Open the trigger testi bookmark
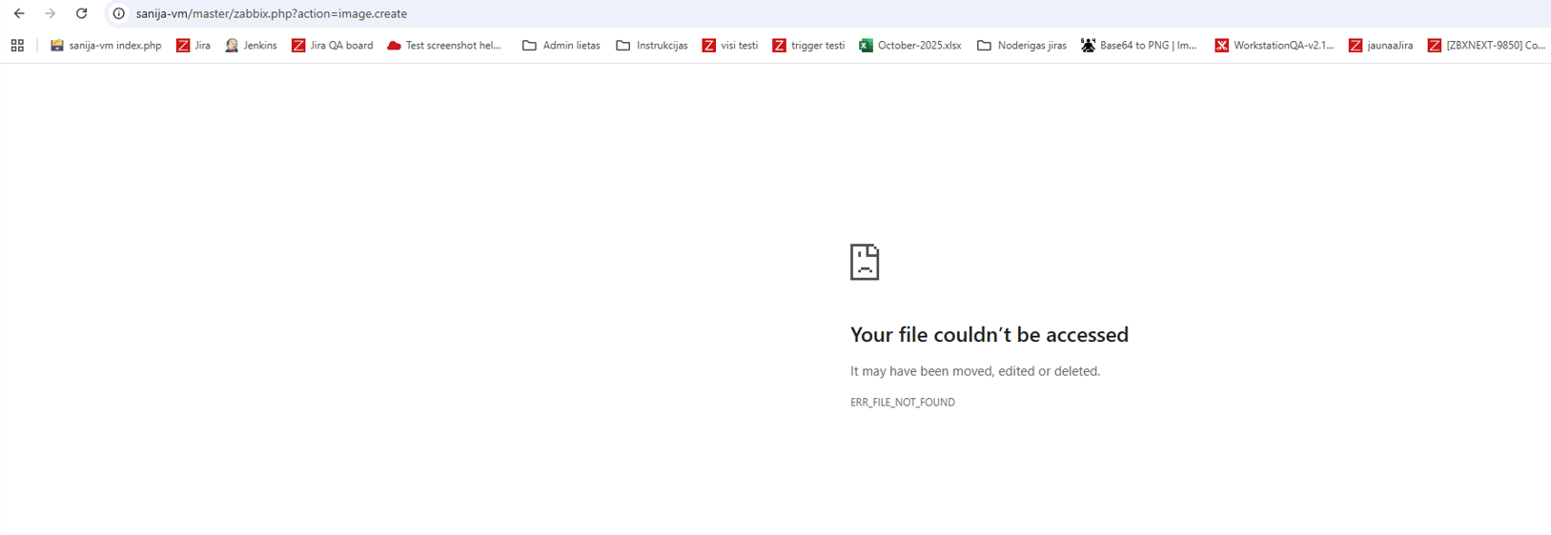The width and height of the screenshot is (1551, 535). click(x=808, y=46)
